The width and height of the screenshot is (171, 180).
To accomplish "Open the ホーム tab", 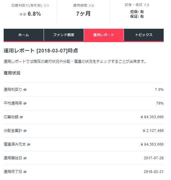I will coord(24,35).
